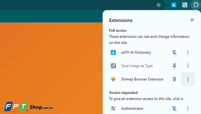Open more options for eJOY AI Dictionary
Screen dimensions: 201x114
click(x=188, y=52)
